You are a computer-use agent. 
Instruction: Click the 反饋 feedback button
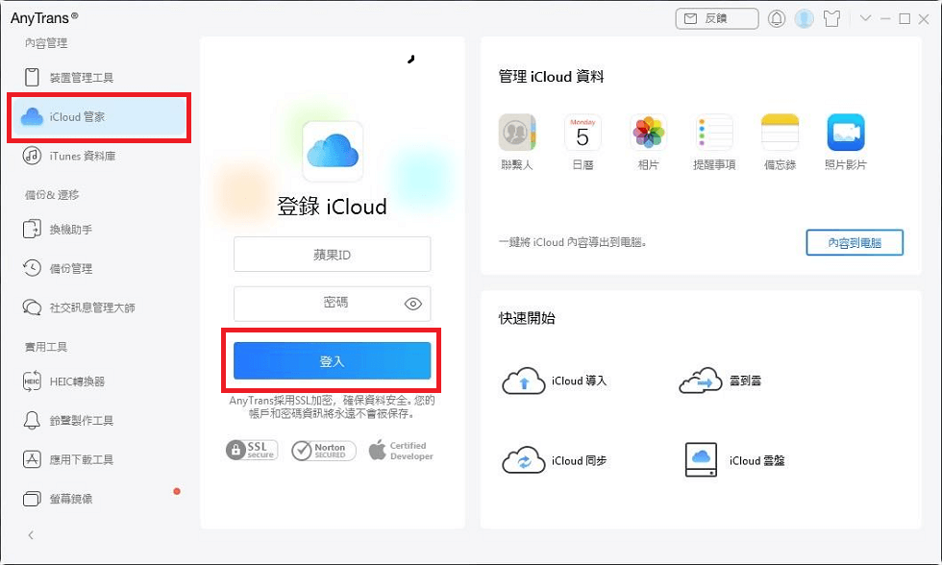(717, 18)
